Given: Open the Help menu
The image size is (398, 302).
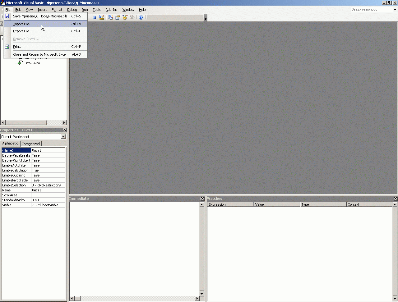Looking at the screenshot, I should point(142,10).
